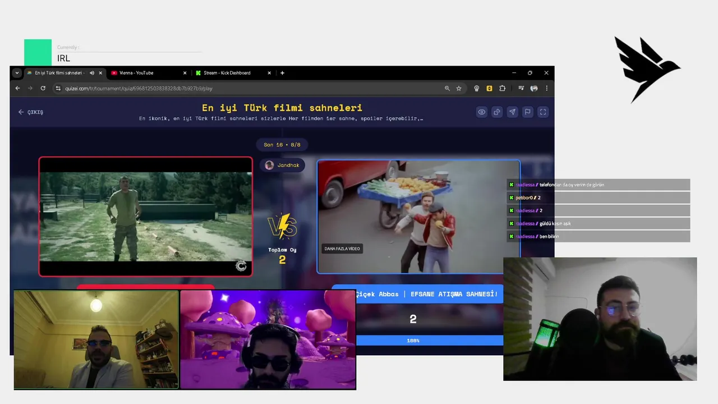Click the IRL currently label
The image size is (718, 404).
coord(63,58)
